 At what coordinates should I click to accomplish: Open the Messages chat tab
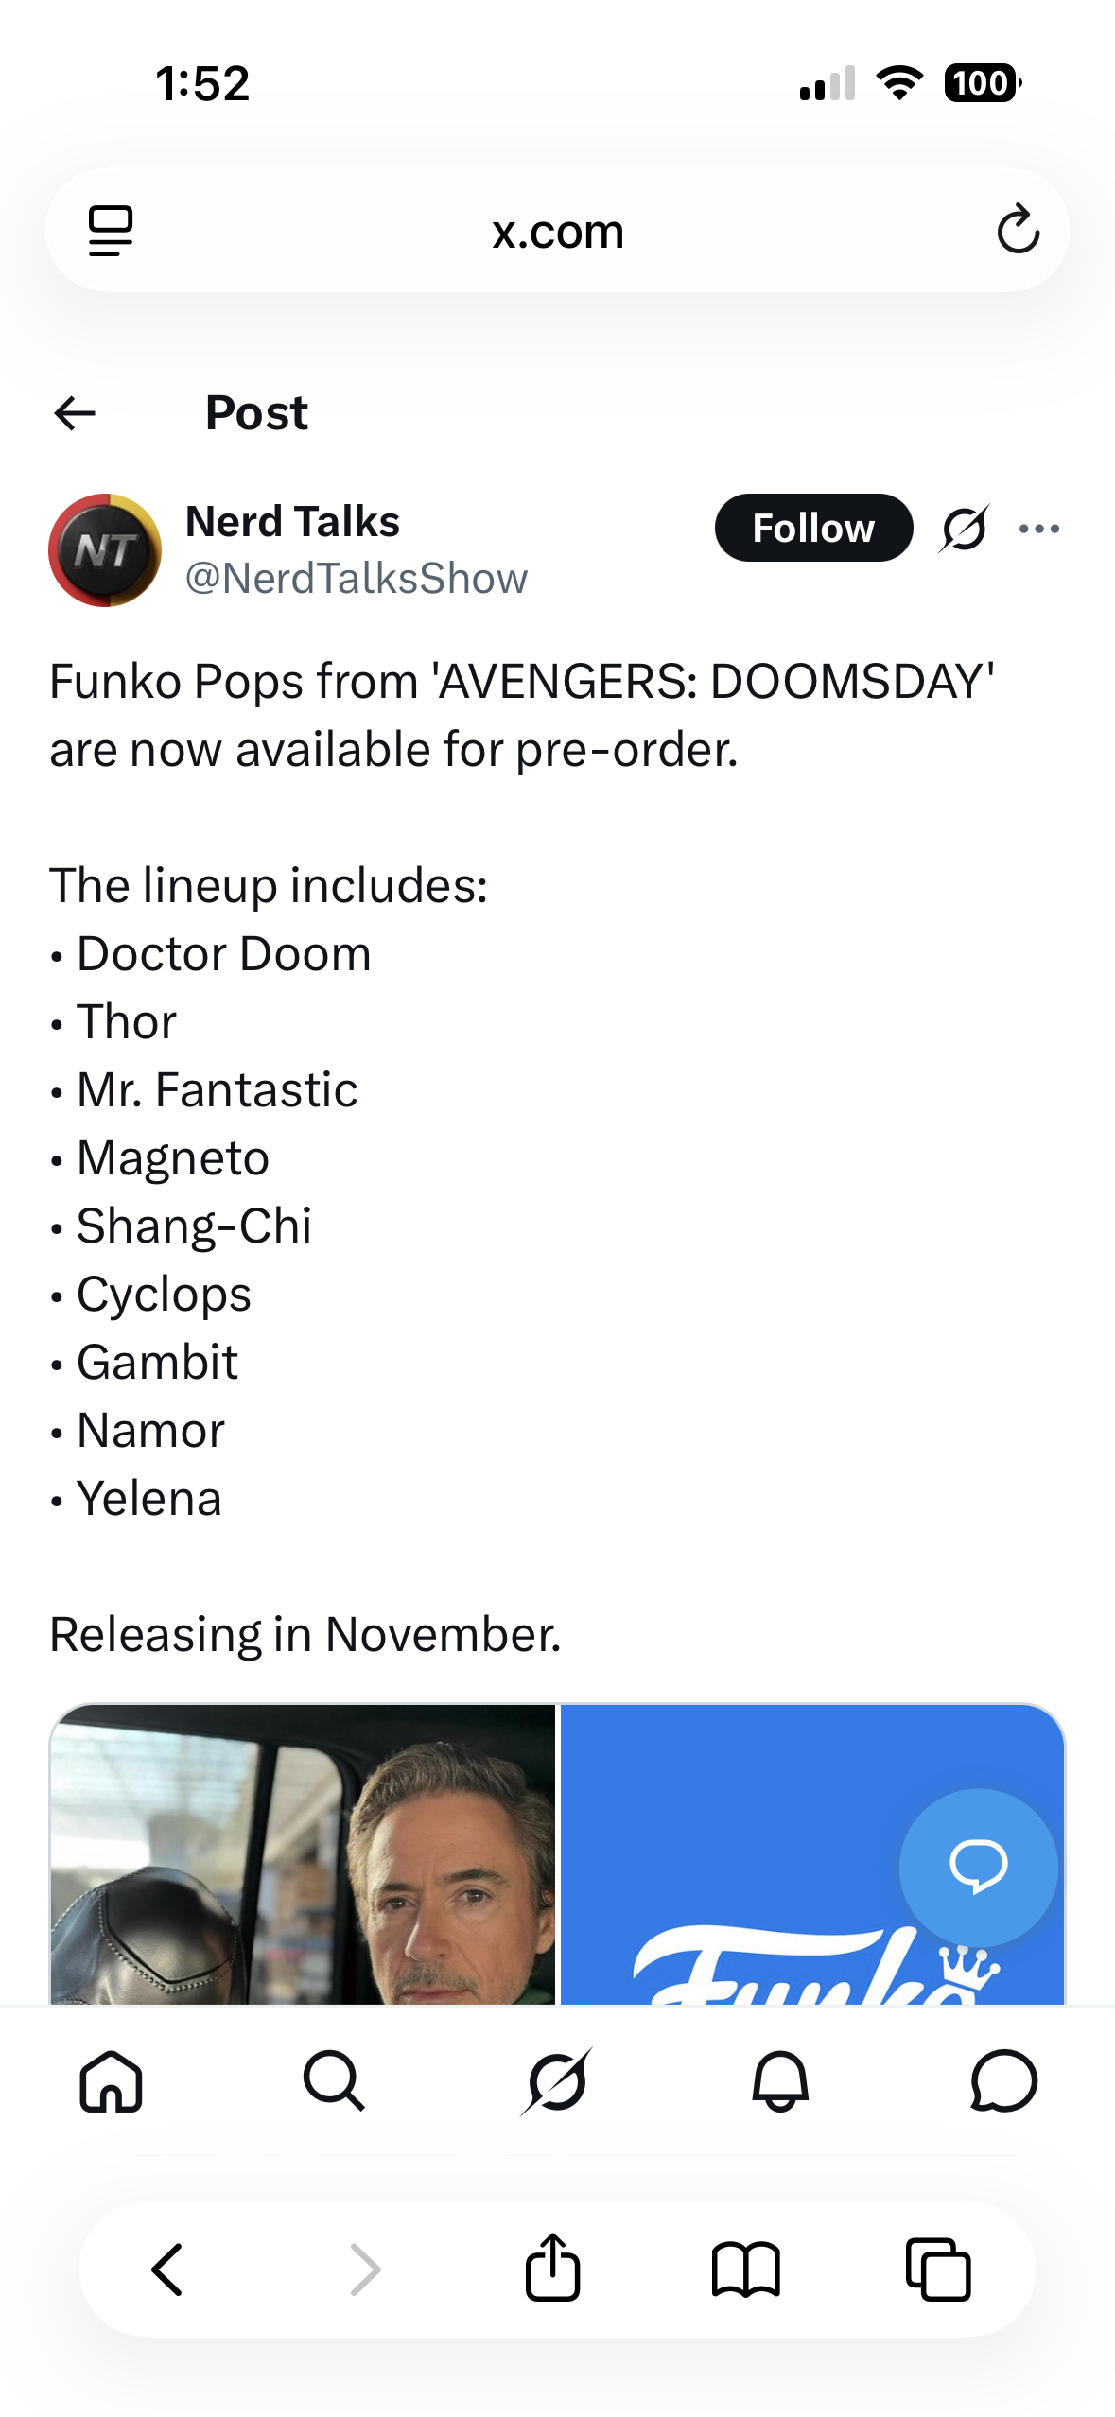coord(1003,2080)
